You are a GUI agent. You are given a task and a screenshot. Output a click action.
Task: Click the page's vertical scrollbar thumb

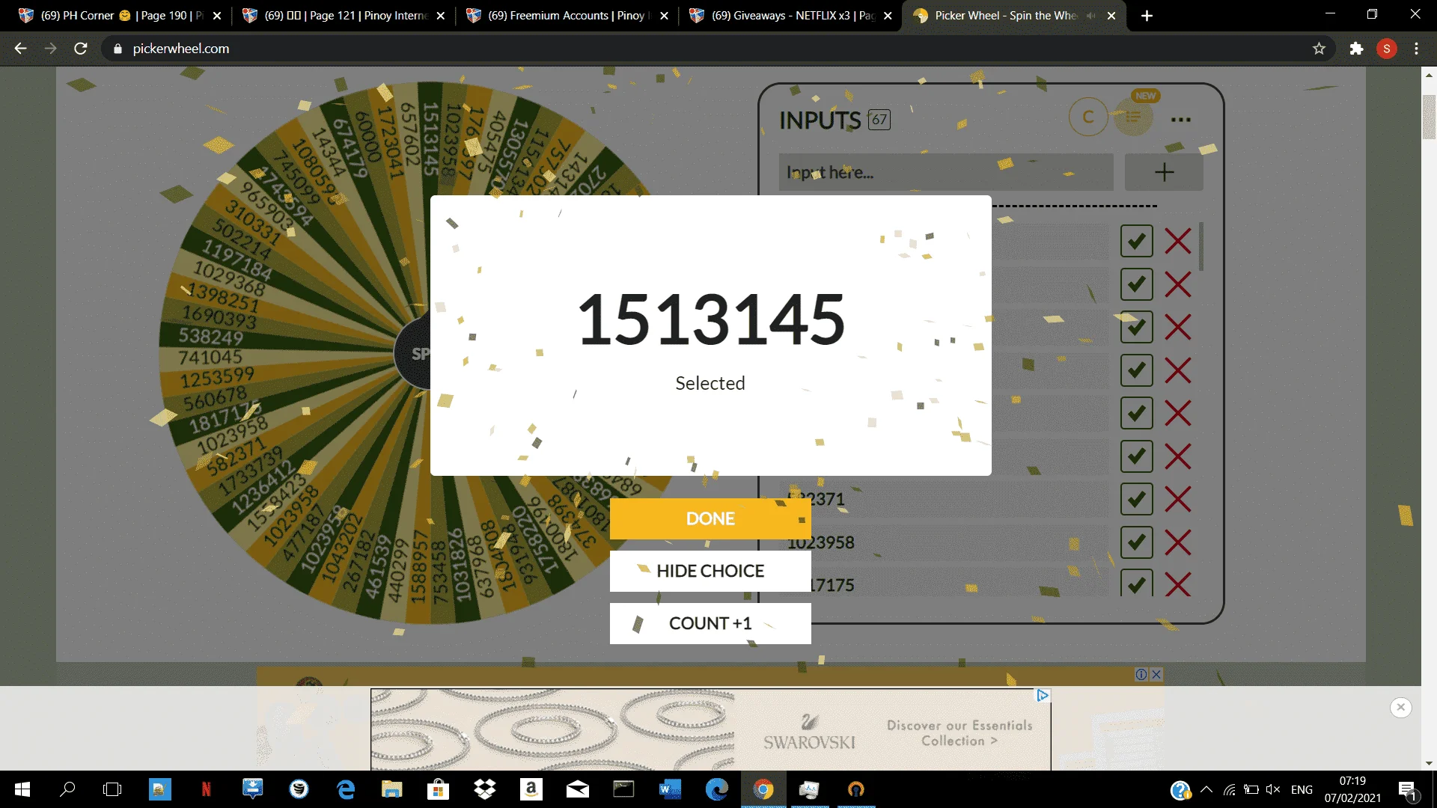tap(1429, 116)
